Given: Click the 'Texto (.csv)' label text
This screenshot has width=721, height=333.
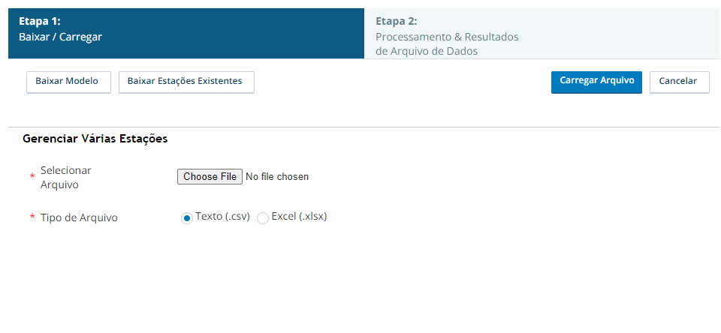Looking at the screenshot, I should click(222, 216).
